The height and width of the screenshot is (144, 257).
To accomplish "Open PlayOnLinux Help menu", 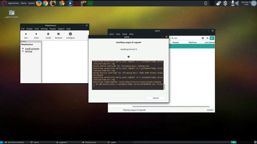I will click(x=68, y=29).
